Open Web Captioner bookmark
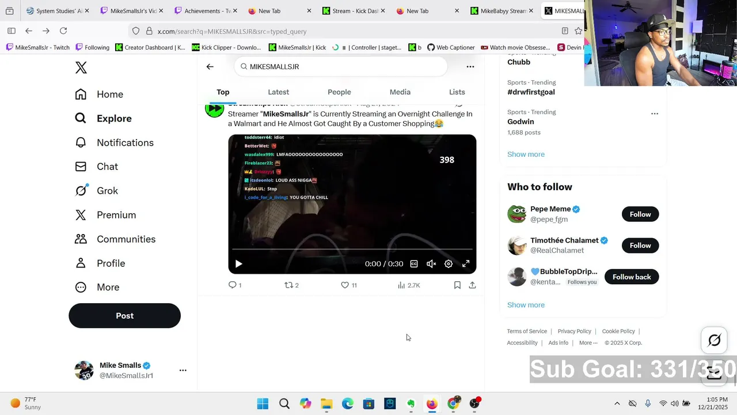 (x=451, y=47)
